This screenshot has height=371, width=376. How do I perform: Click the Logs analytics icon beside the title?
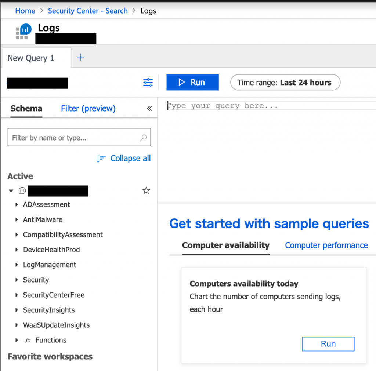(23, 31)
